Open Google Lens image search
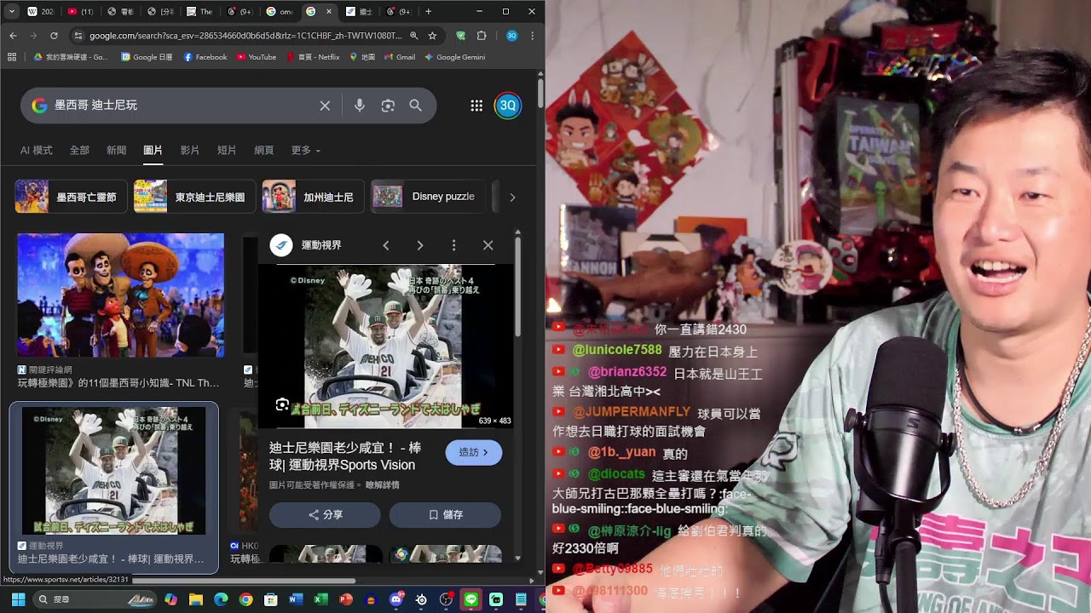This screenshot has height=613, width=1091. tap(388, 106)
